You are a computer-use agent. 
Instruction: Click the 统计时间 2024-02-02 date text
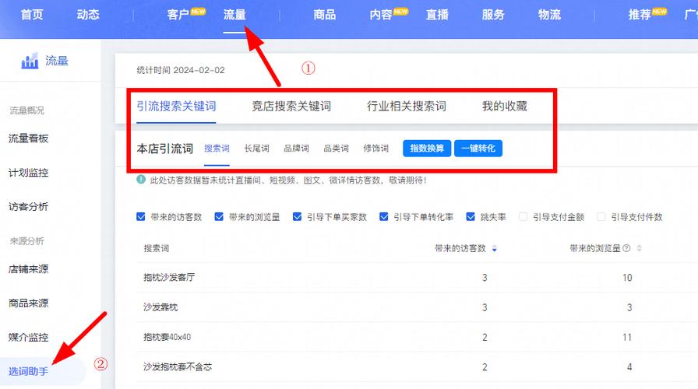click(x=181, y=70)
